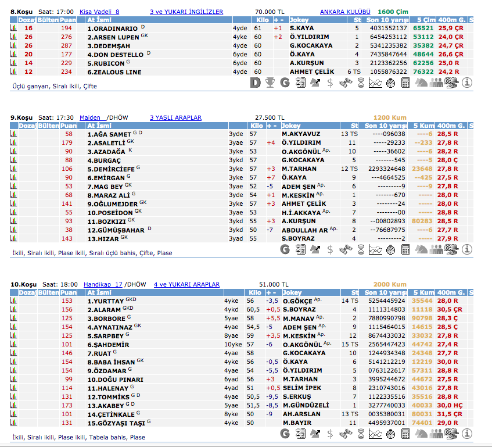492x447 pixels.
Task: Click the dollar sign icon in race 10
Action: click(x=330, y=434)
